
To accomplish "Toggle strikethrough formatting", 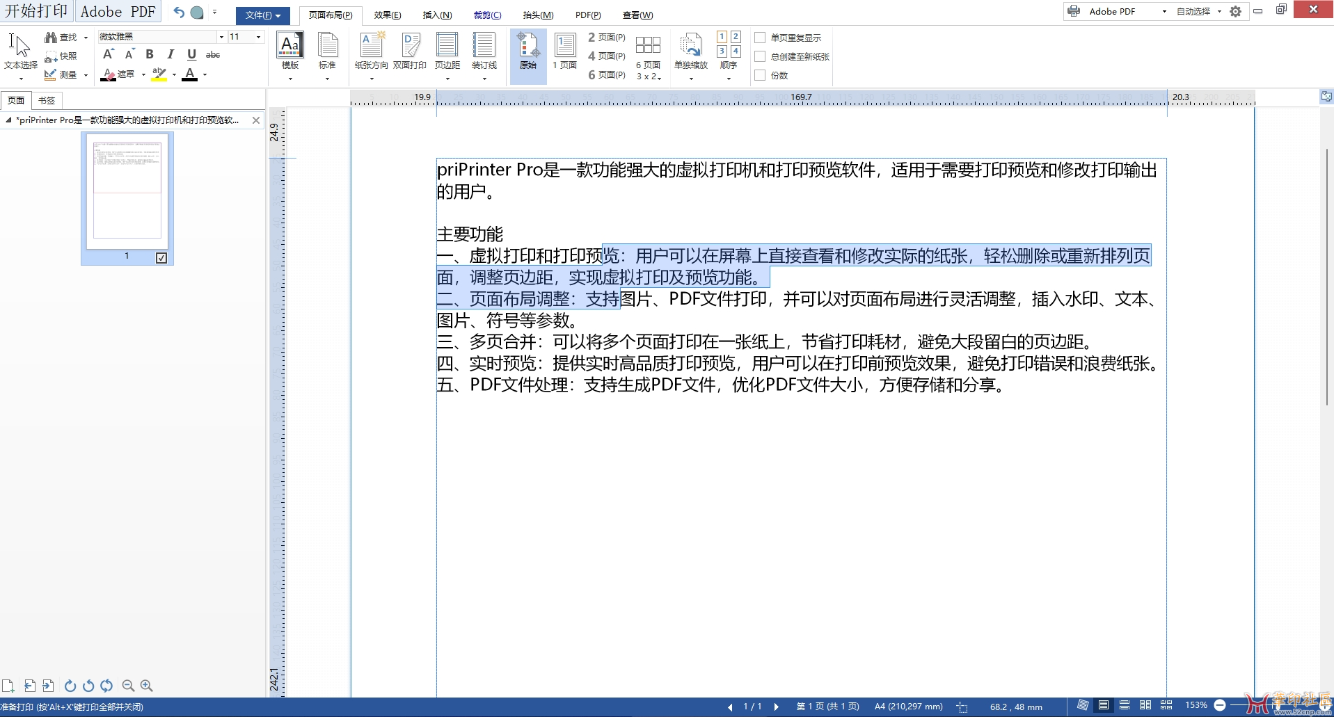I will (213, 54).
